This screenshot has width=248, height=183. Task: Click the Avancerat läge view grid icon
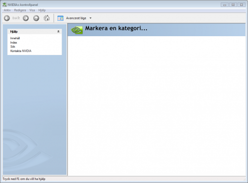61,18
